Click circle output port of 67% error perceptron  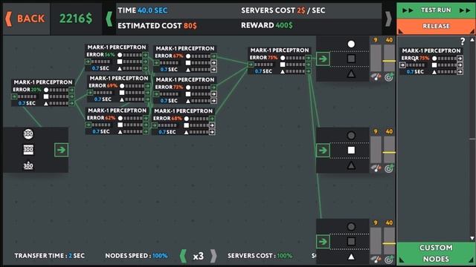coord(213,56)
